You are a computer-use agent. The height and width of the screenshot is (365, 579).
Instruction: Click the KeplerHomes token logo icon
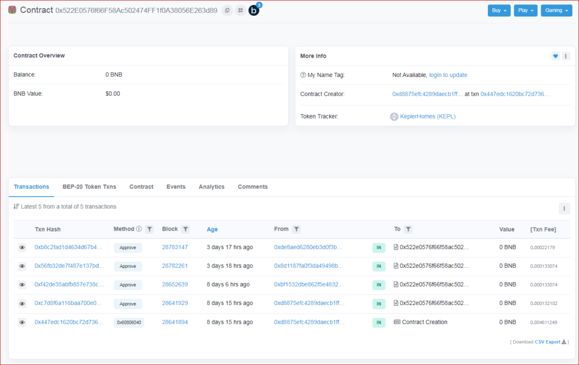(x=394, y=116)
